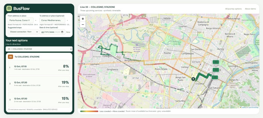This screenshot has width=263, height=118.
Task: Select the 07:20 service card at 19%
Action: (39, 84)
